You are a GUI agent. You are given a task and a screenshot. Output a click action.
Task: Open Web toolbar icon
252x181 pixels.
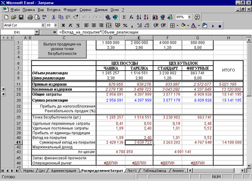(115, 17)
